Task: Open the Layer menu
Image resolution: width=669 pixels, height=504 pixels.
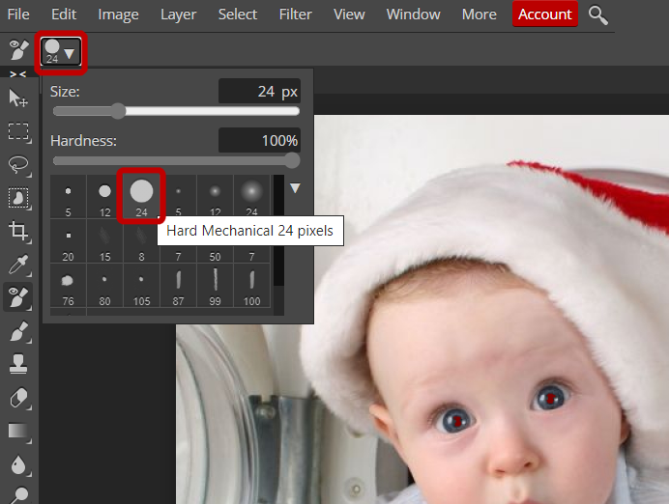Action: click(x=178, y=14)
